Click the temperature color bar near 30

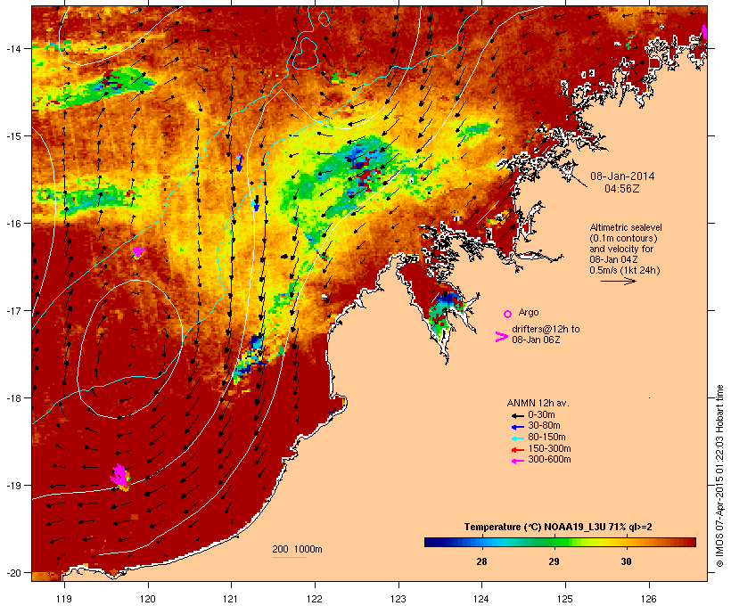(626, 542)
